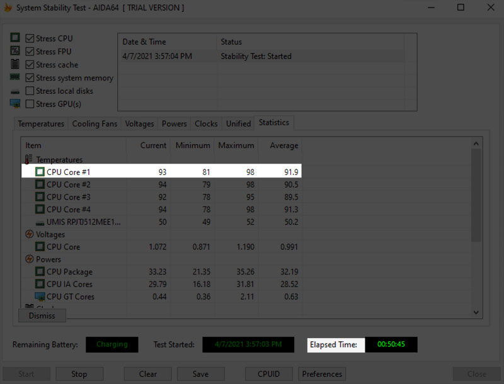Click the 00:50:45 elapsed time display

pos(391,344)
